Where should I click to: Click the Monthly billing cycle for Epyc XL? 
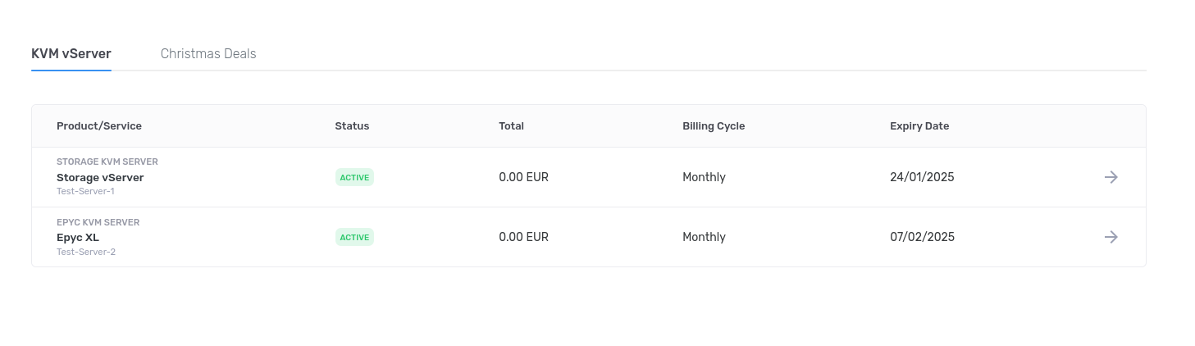point(704,237)
